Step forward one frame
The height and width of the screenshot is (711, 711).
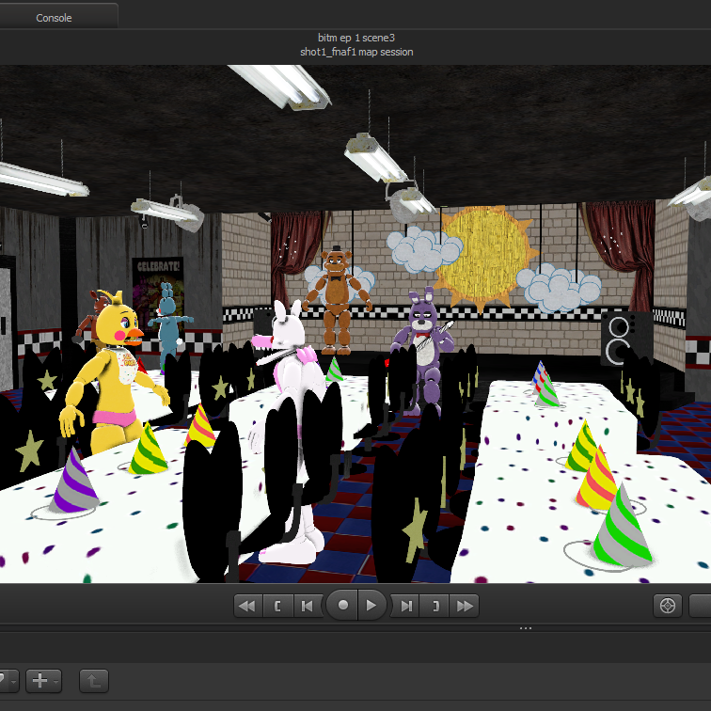click(x=405, y=606)
